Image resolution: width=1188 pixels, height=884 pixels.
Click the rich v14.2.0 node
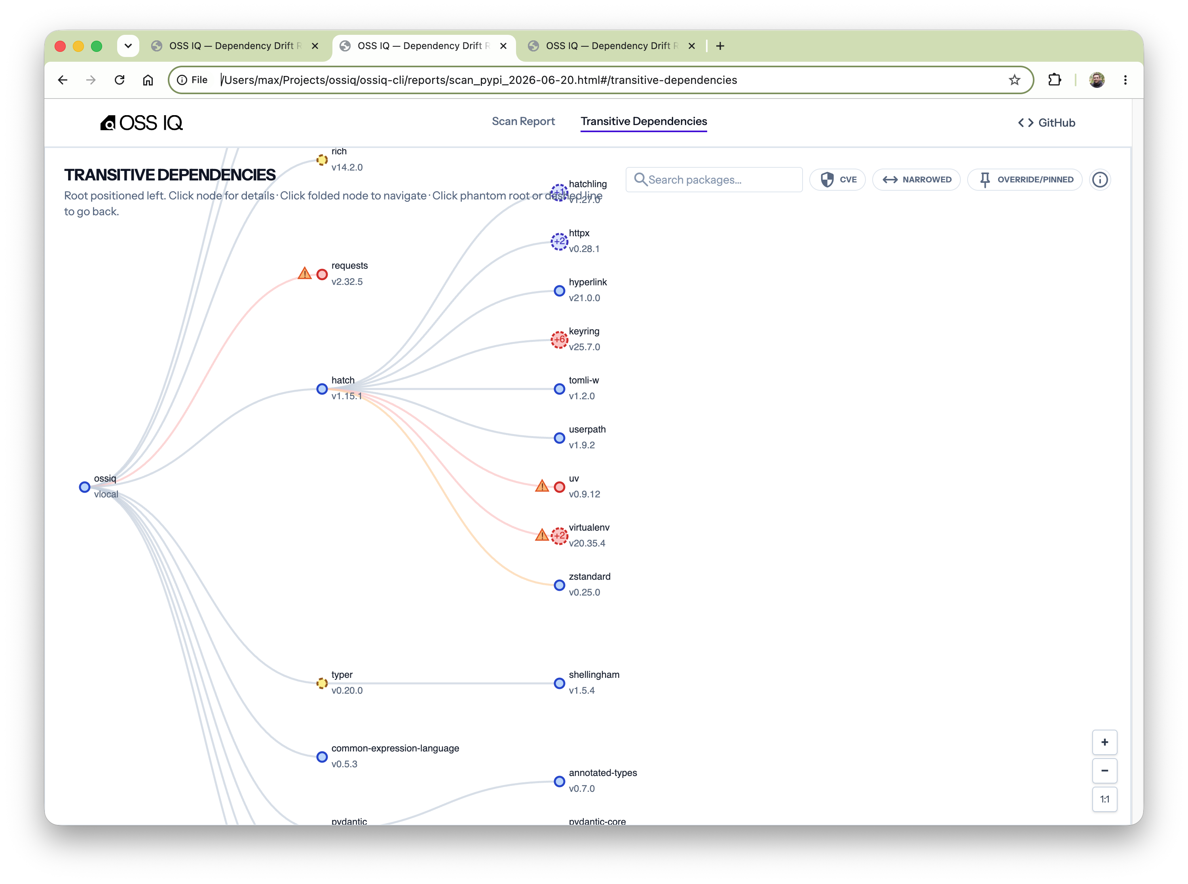[322, 159]
